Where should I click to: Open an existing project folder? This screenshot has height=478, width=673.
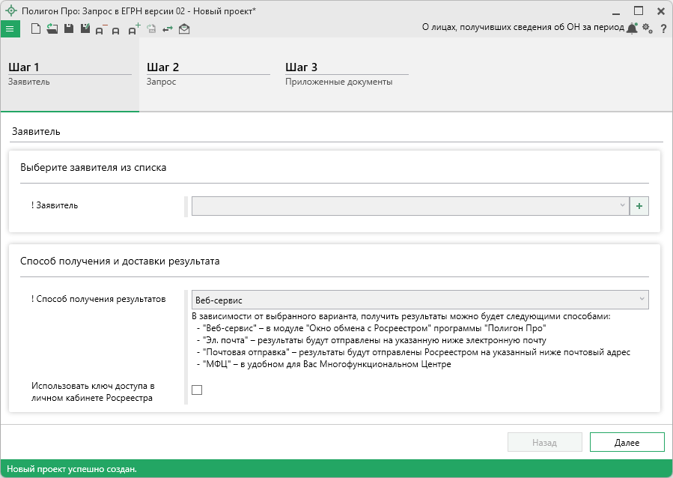click(x=52, y=29)
